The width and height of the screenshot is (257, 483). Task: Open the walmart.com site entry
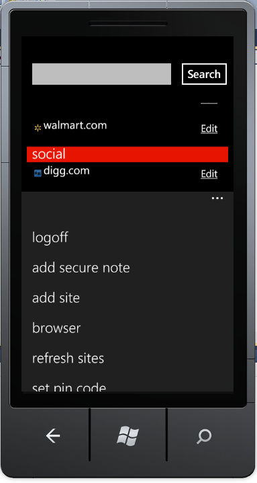coord(75,126)
